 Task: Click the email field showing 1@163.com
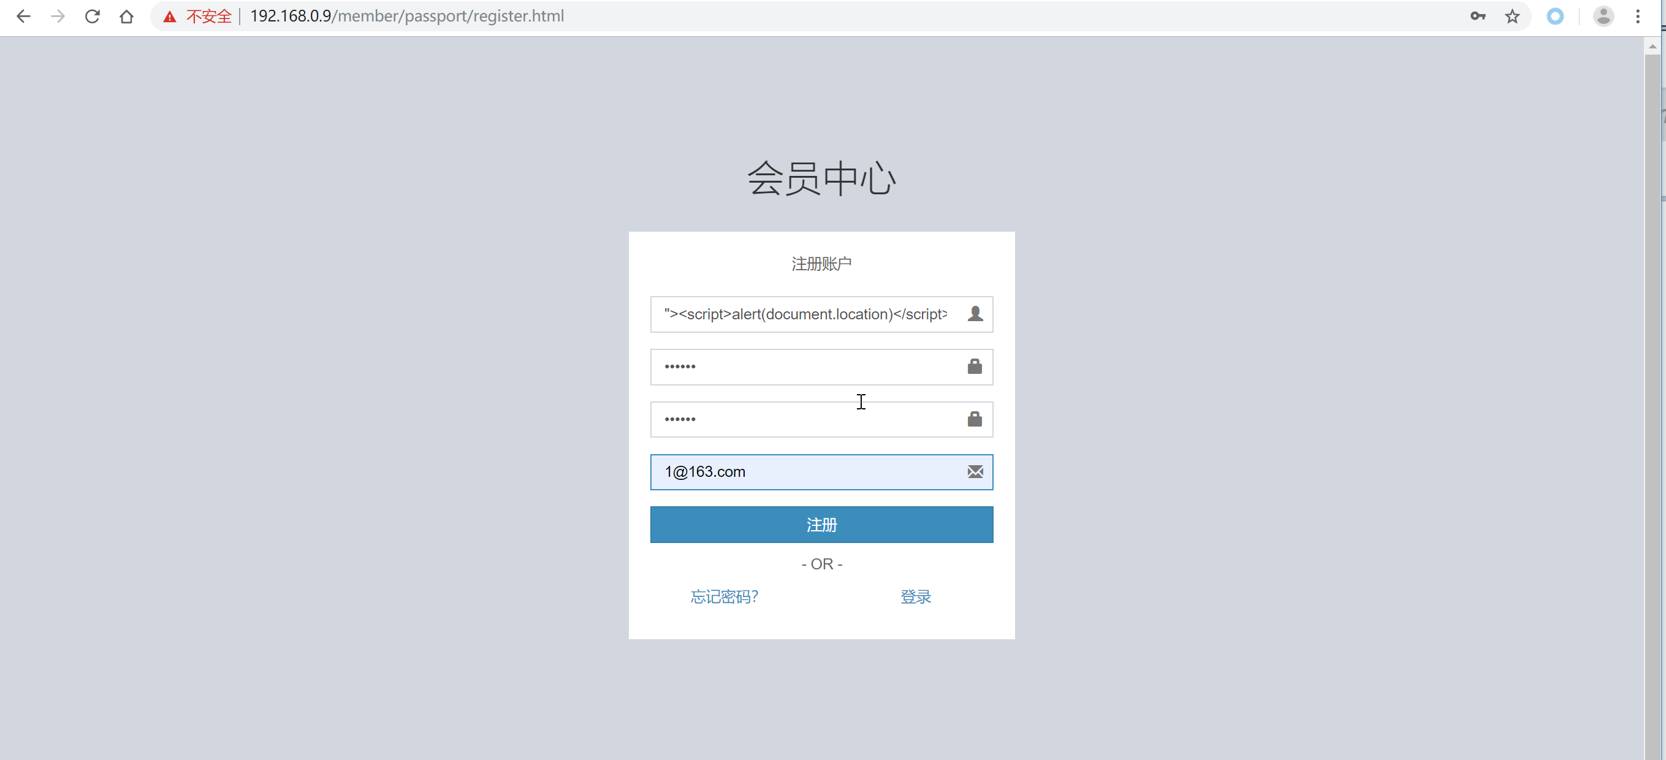click(x=796, y=471)
